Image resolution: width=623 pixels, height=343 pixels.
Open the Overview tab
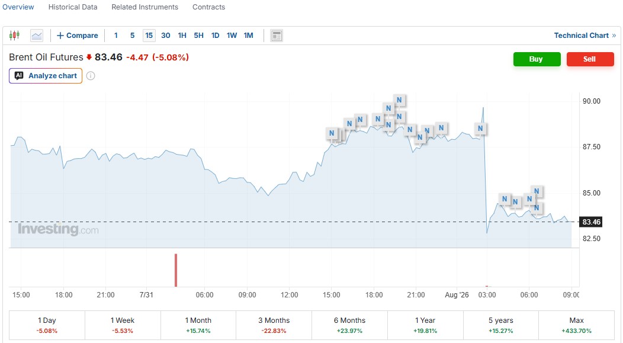point(18,7)
